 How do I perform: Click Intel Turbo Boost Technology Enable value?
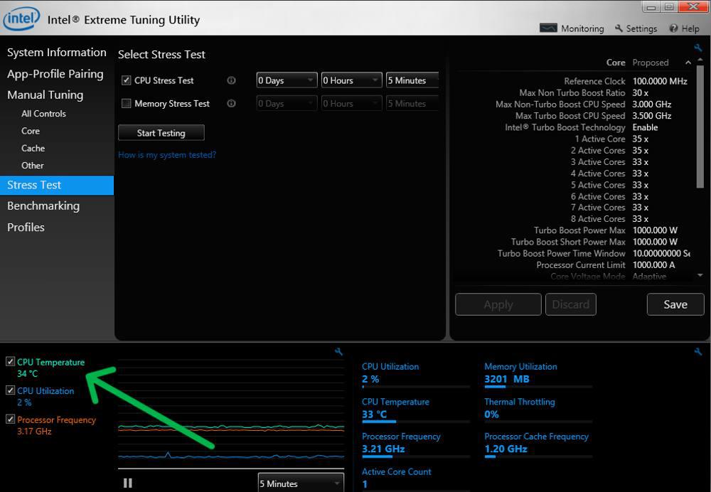coord(645,127)
